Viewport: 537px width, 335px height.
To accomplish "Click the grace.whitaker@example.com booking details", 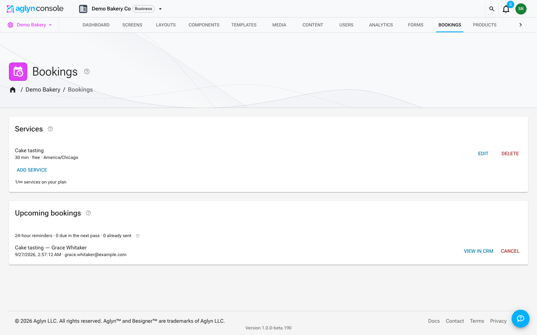I will click(71, 255).
